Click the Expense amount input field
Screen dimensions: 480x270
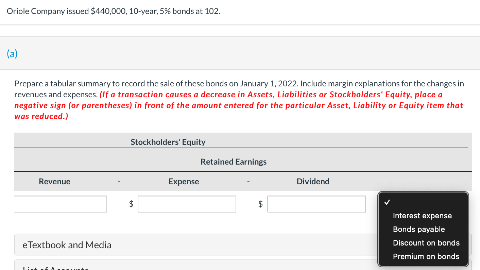tap(187, 204)
